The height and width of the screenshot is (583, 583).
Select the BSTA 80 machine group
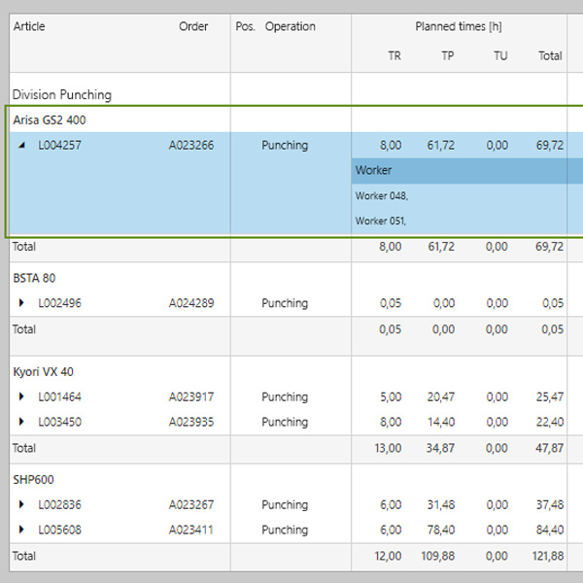pyautogui.click(x=33, y=278)
